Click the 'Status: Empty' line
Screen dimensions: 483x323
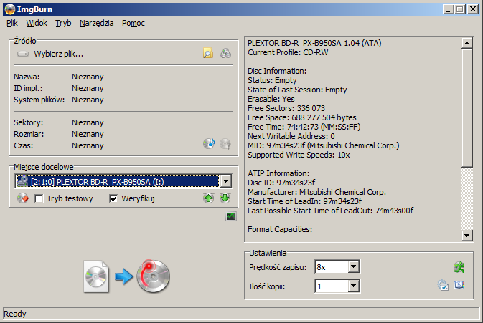point(272,80)
